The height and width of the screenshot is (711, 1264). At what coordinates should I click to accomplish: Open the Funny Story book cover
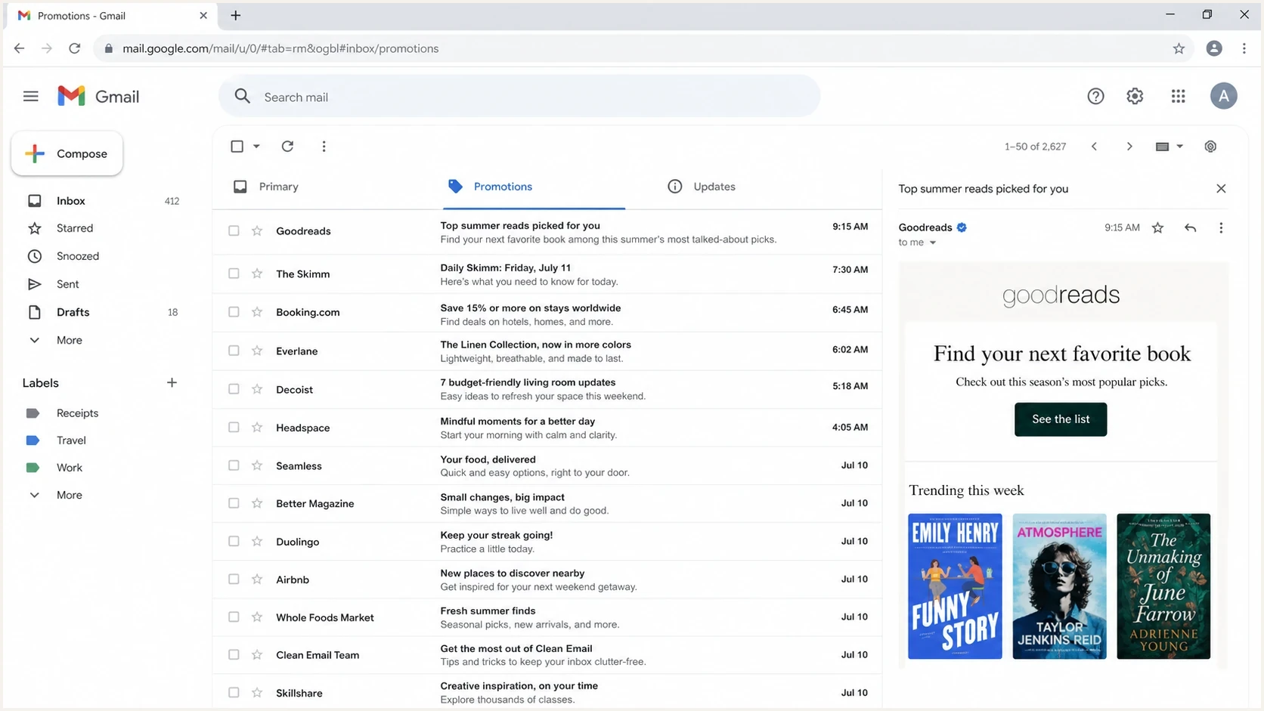coord(955,586)
